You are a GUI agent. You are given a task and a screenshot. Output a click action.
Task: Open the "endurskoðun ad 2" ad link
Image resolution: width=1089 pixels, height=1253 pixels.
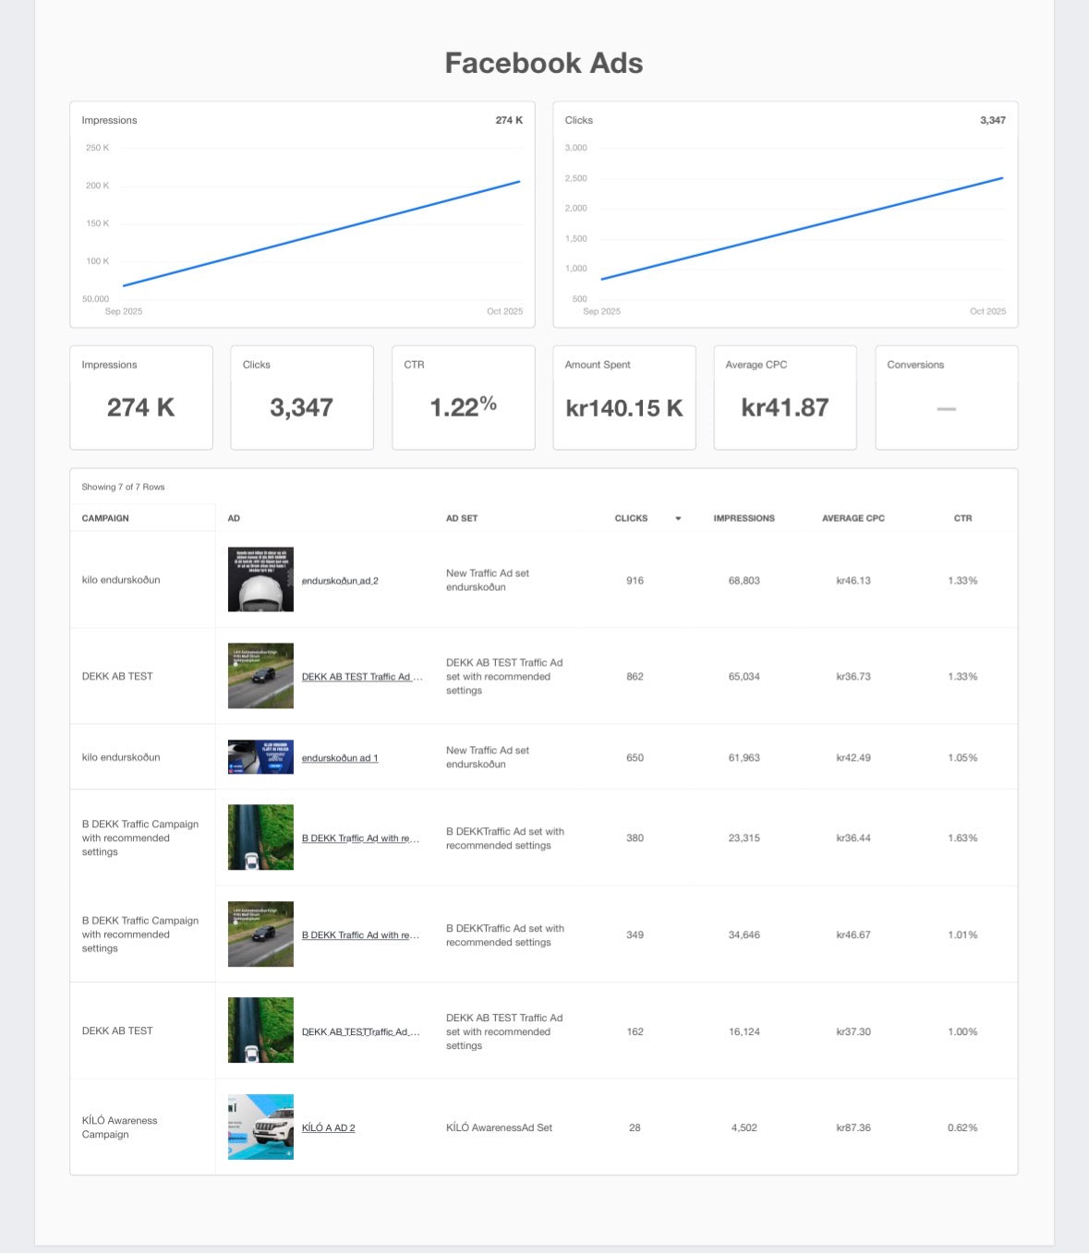tap(340, 581)
